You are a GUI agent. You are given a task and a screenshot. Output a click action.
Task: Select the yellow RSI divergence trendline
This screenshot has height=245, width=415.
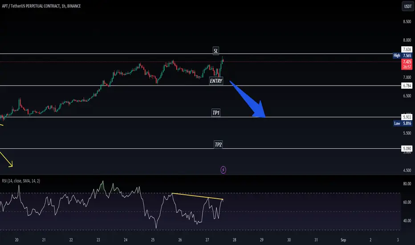pyautogui.click(x=197, y=196)
